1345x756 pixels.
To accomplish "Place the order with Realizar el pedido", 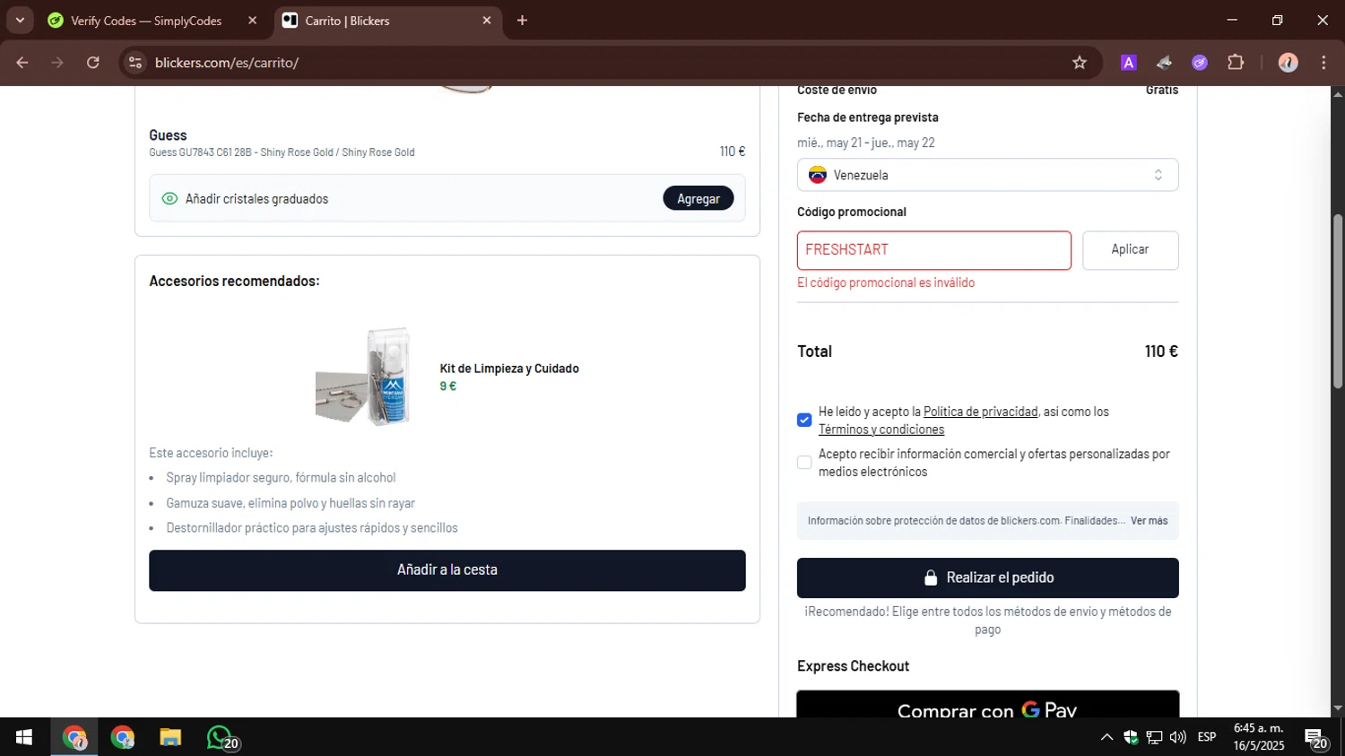I will point(987,578).
